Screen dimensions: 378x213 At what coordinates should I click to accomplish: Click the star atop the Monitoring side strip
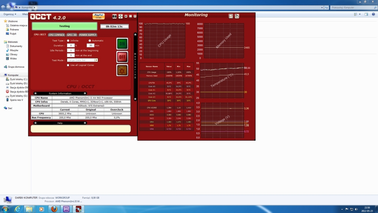click(135, 34)
